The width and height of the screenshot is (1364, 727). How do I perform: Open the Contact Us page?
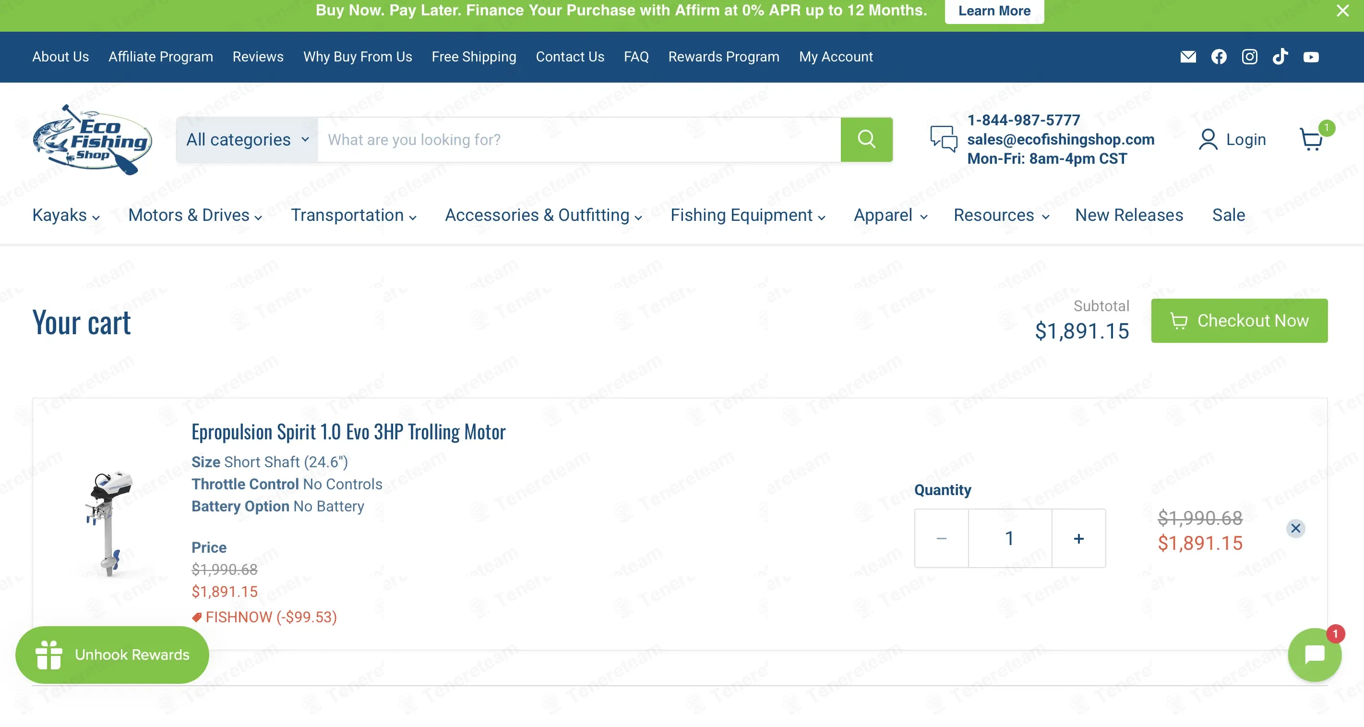570,57
